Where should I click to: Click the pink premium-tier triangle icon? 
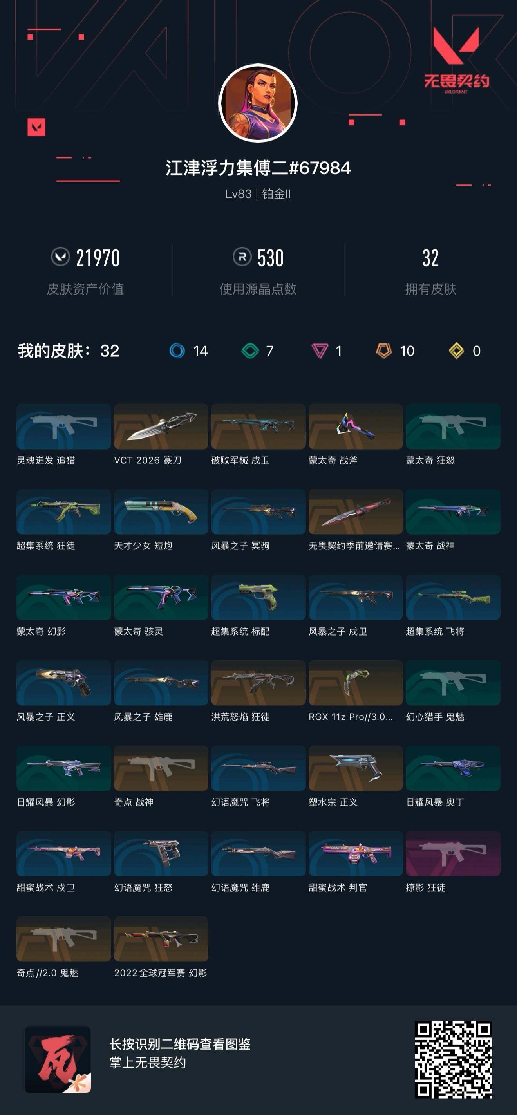[x=320, y=351]
